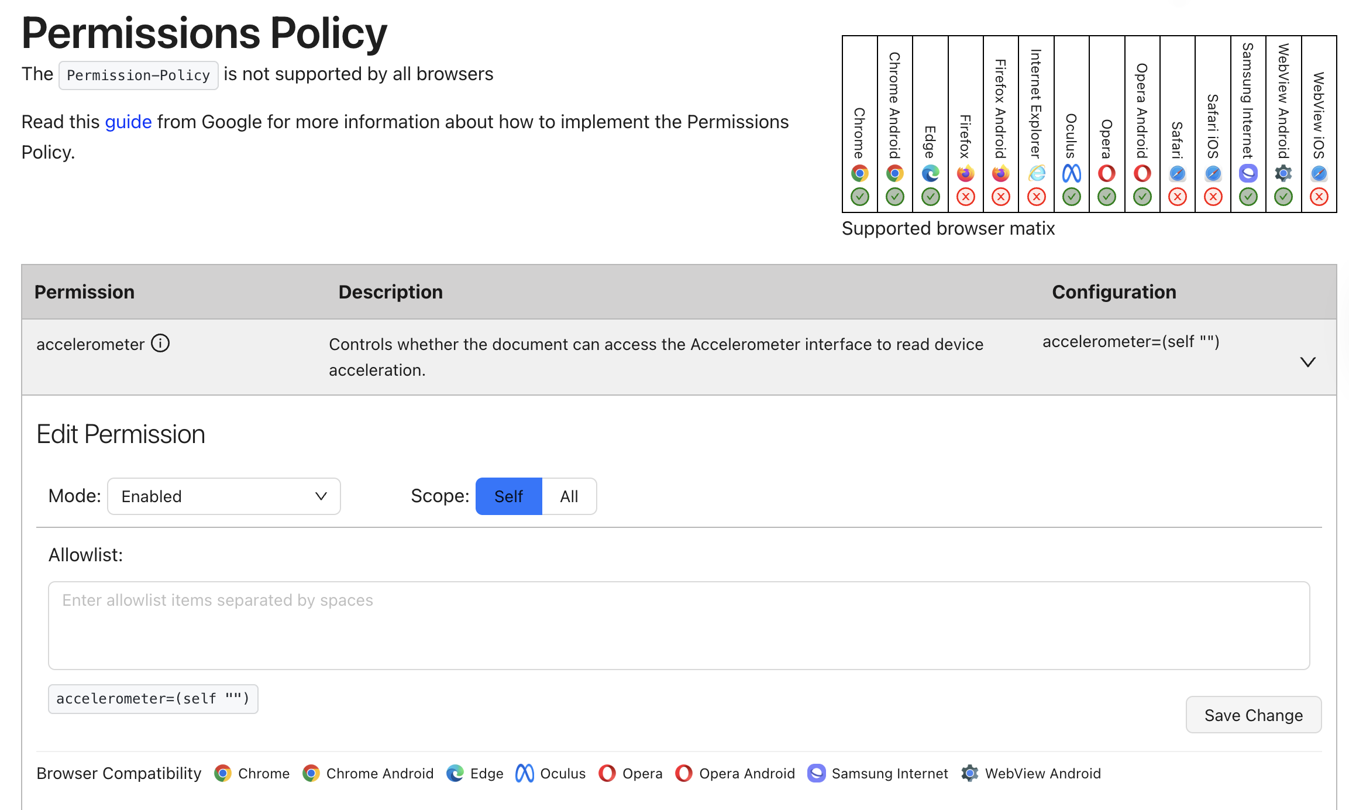Click the Firefox icon in the support matrix

coord(965,174)
